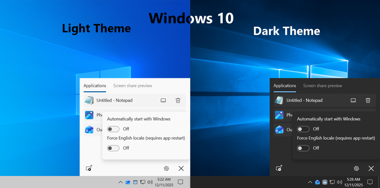This screenshot has height=188, width=380.
Task: Open the Action Center on the light taskbar
Action: click(180, 182)
